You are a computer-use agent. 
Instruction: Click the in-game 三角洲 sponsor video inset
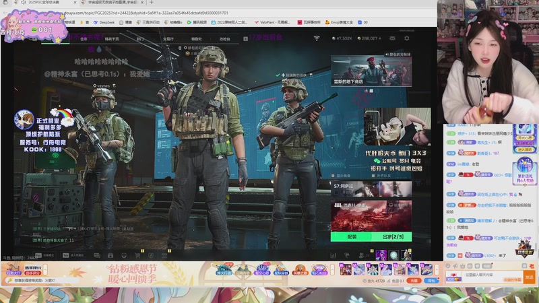[x=397, y=127]
